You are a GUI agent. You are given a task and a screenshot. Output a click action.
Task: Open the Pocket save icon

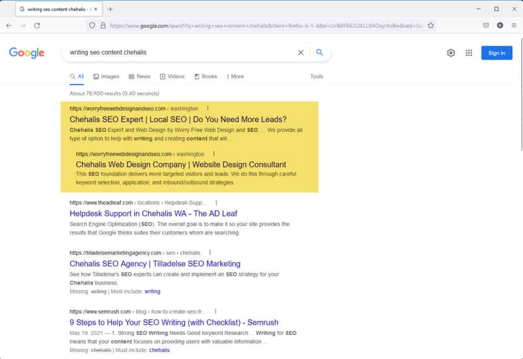point(486,26)
